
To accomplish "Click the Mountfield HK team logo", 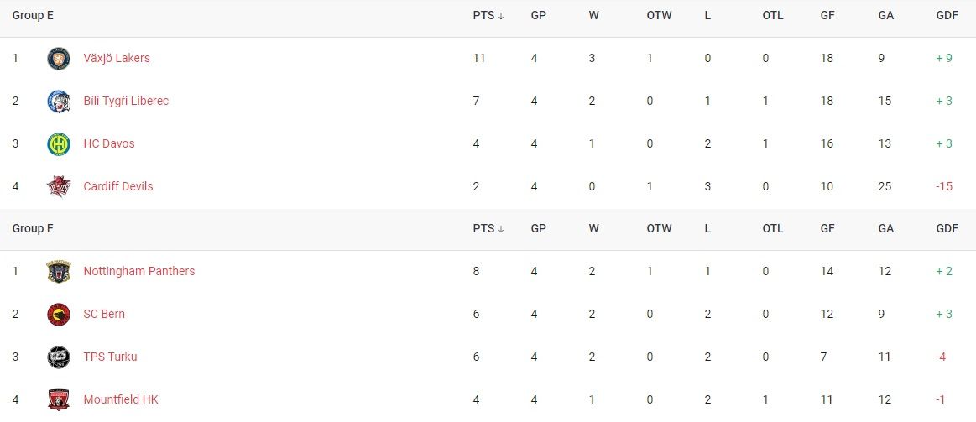I will click(x=59, y=399).
